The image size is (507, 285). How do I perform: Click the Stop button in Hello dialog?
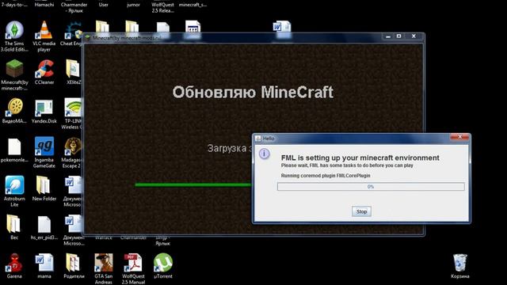coord(361,211)
